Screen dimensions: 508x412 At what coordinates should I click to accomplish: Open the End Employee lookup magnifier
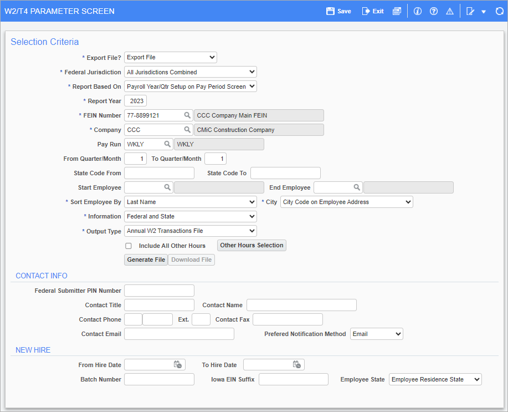click(x=357, y=187)
